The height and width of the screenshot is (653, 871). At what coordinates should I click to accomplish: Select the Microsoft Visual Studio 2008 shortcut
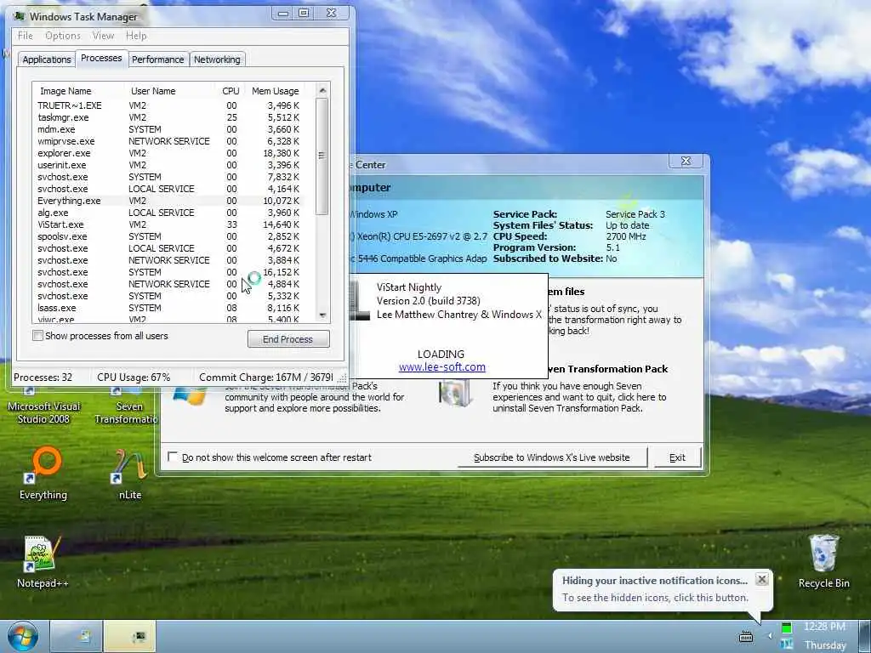coord(44,407)
